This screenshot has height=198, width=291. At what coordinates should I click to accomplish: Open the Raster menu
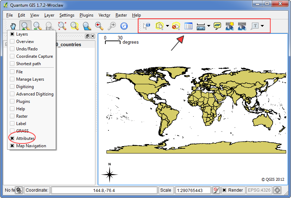[121, 15]
